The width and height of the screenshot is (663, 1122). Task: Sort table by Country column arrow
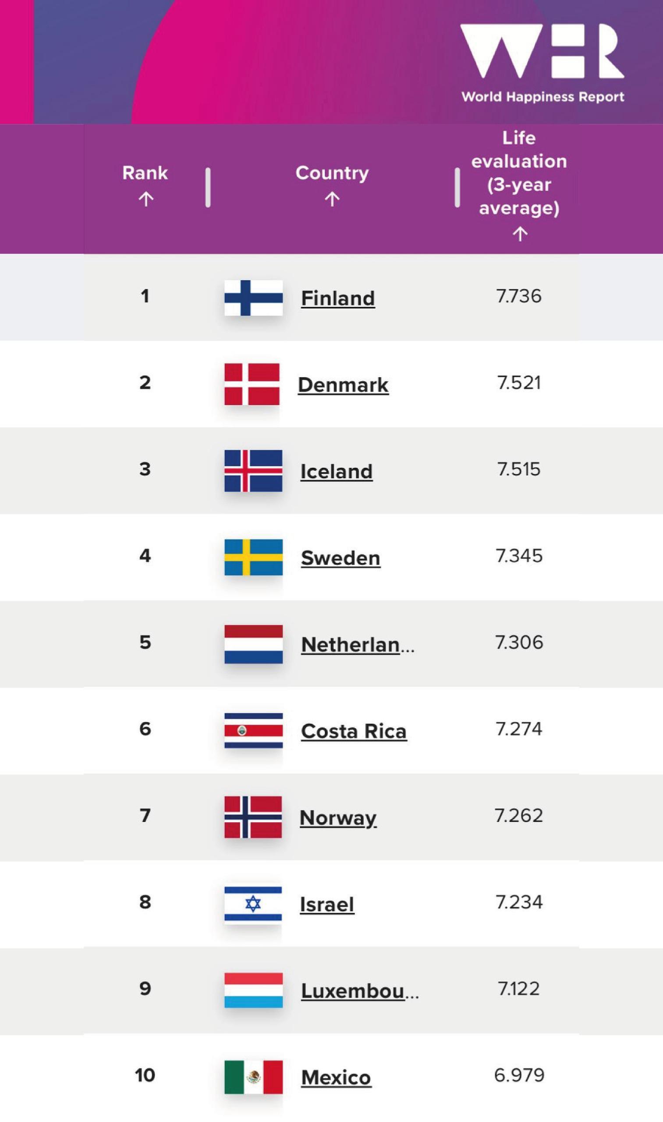pyautogui.click(x=332, y=199)
